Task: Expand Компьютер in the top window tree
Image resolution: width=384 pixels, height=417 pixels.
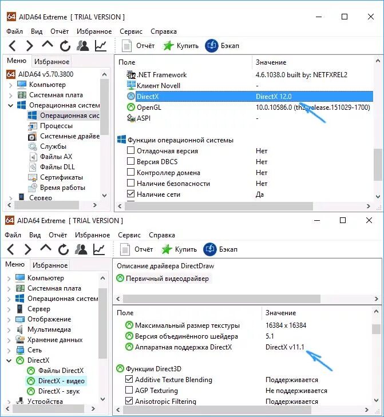Action: click(10, 85)
